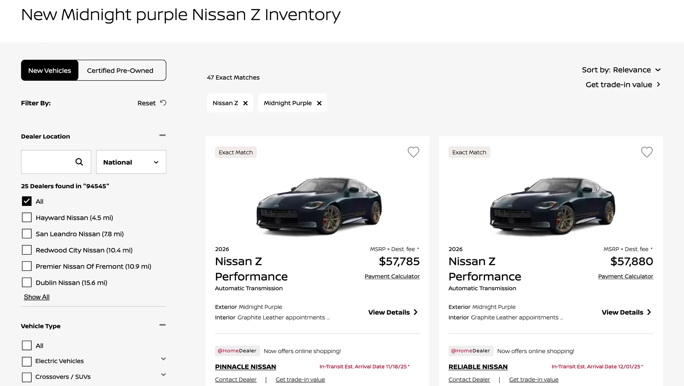Check the All vehicle types checkbox
This screenshot has width=684, height=386.
[27, 346]
